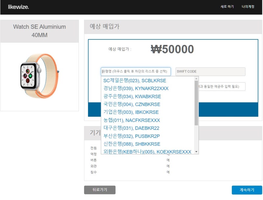Select 국민은행(004), CZNBKRSE option

[x=132, y=104]
